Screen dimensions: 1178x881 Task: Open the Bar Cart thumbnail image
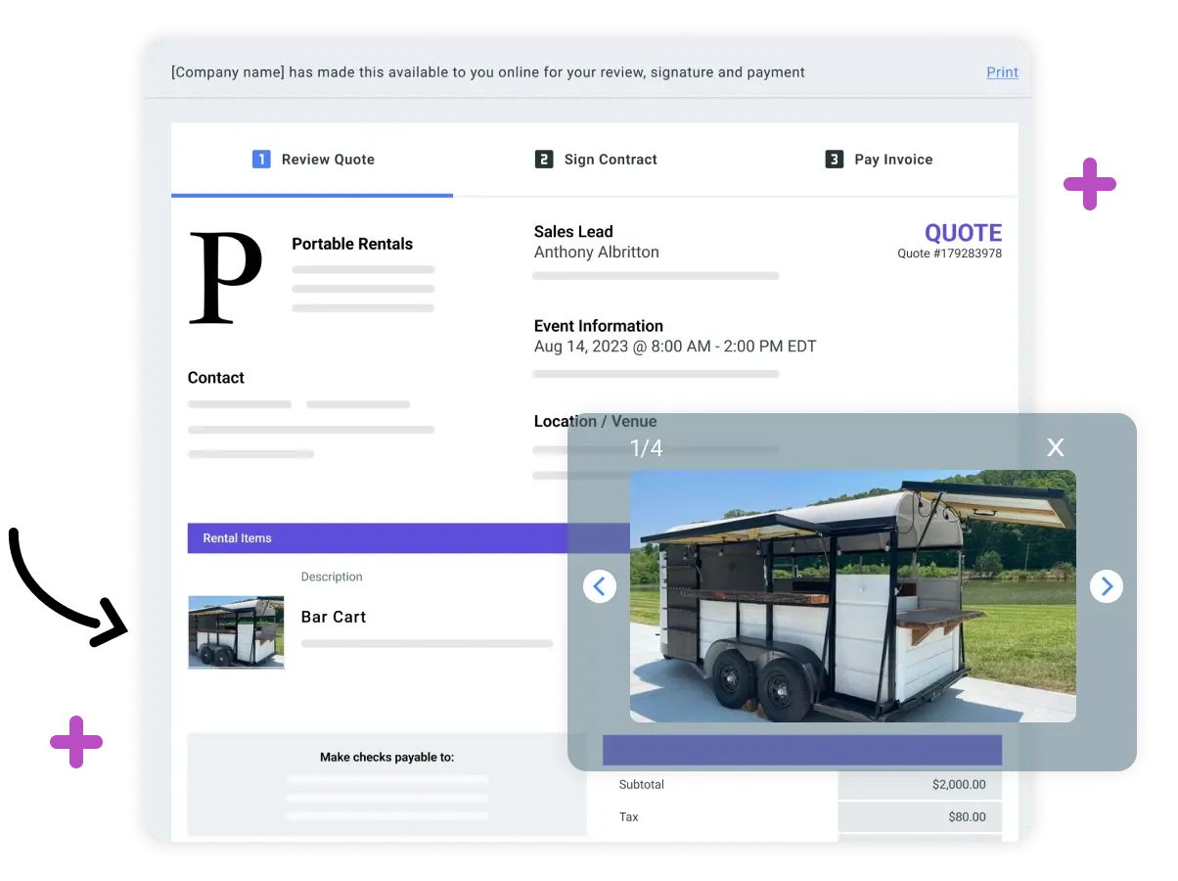coord(236,632)
